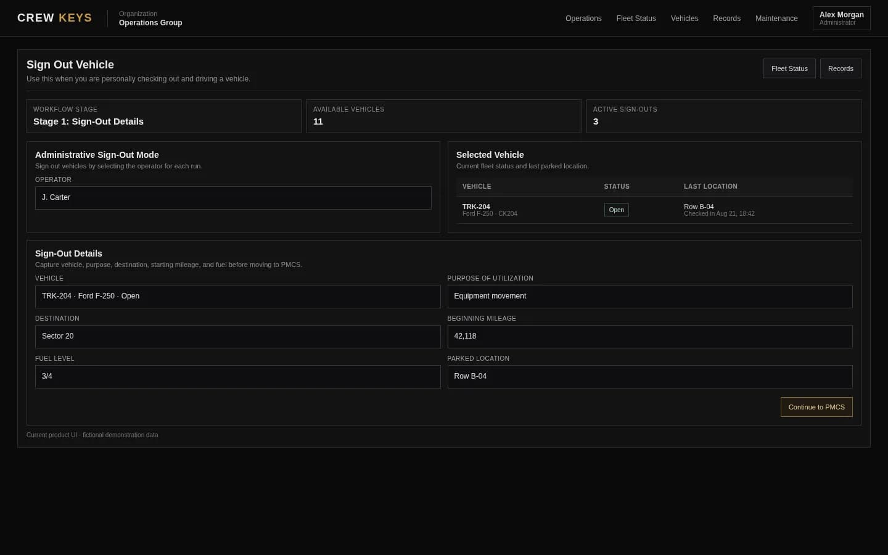Click the Crew Keys logo
Viewport: 888px width, 555px height.
coord(54,18)
